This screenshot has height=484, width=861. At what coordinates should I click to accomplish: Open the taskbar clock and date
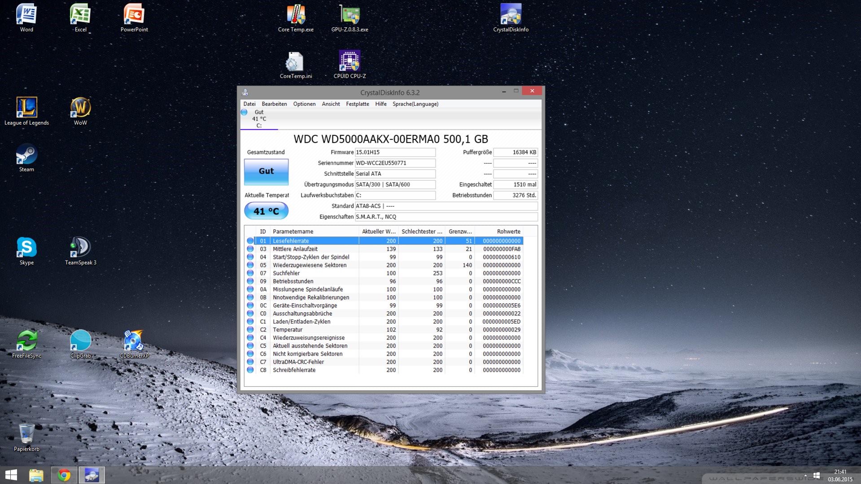pyautogui.click(x=840, y=475)
